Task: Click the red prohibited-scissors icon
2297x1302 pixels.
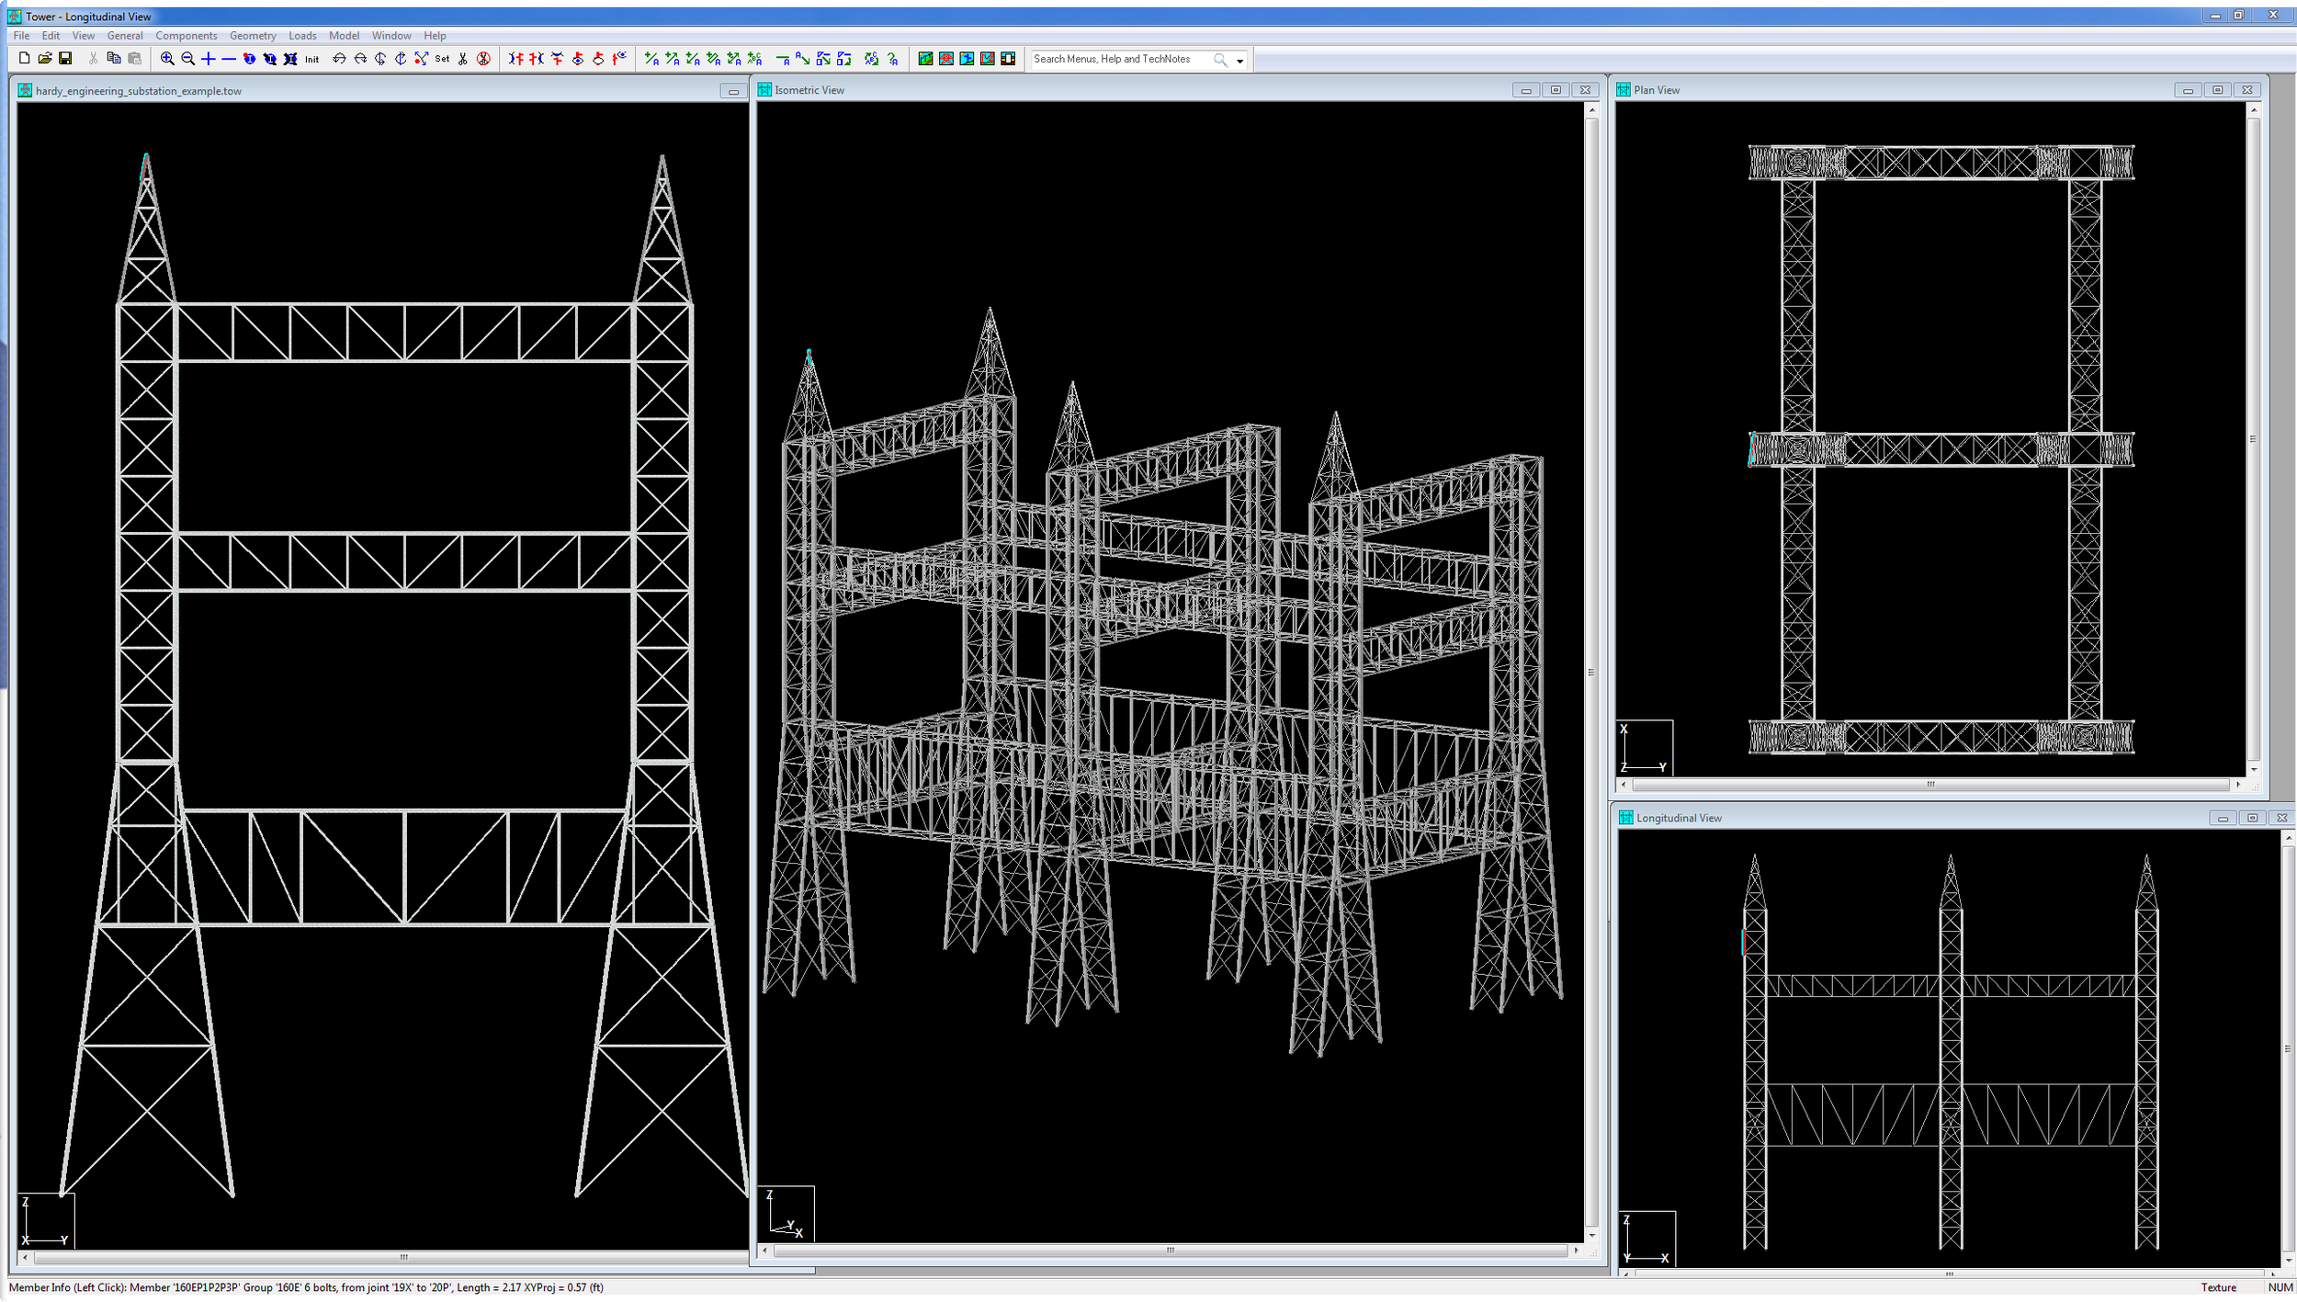Action: [x=483, y=59]
